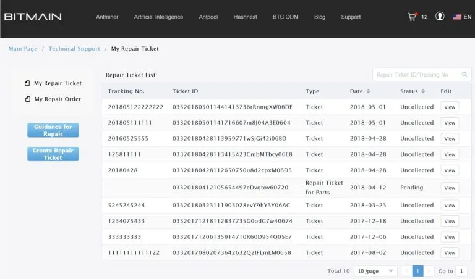The width and height of the screenshot is (475, 279).
Task: Open the Support menu item
Action: [x=351, y=17]
